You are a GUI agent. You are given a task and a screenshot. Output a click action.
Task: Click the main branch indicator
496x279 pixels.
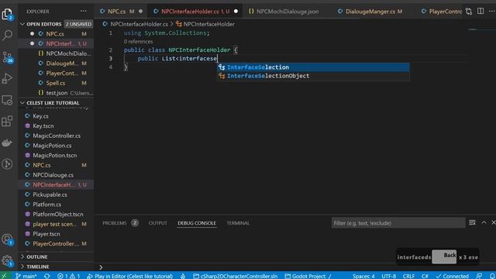tap(26, 276)
